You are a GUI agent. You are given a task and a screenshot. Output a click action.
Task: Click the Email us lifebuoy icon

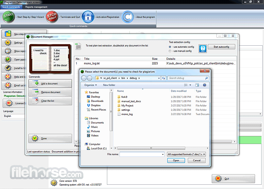8,85
